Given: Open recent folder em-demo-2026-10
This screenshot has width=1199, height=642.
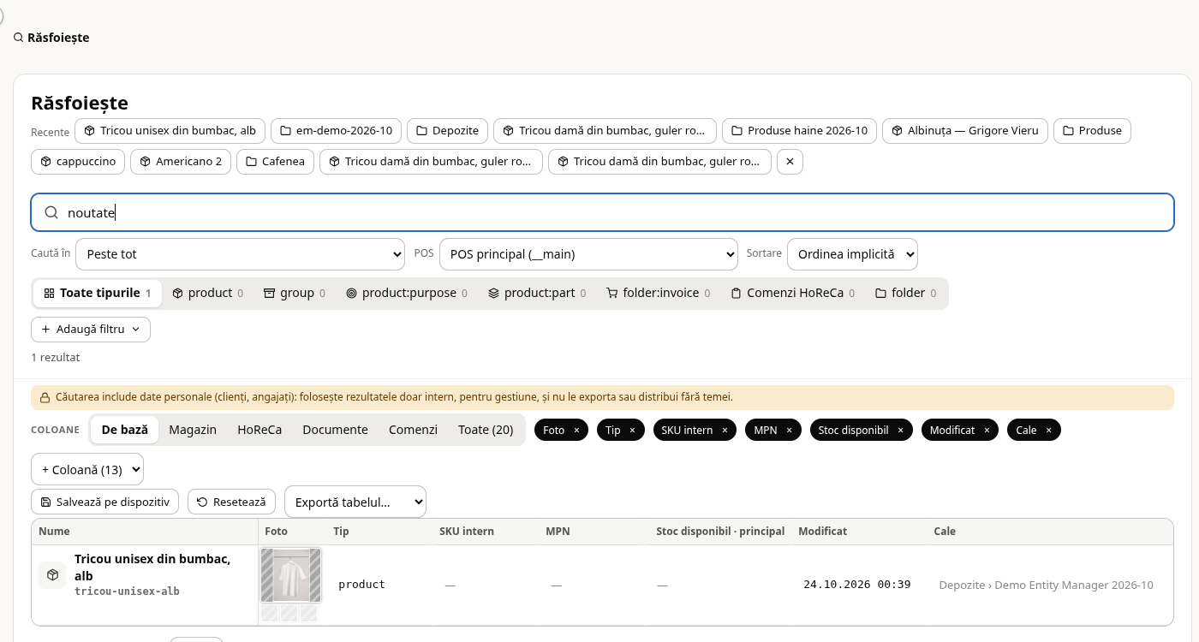Looking at the screenshot, I should (x=336, y=131).
